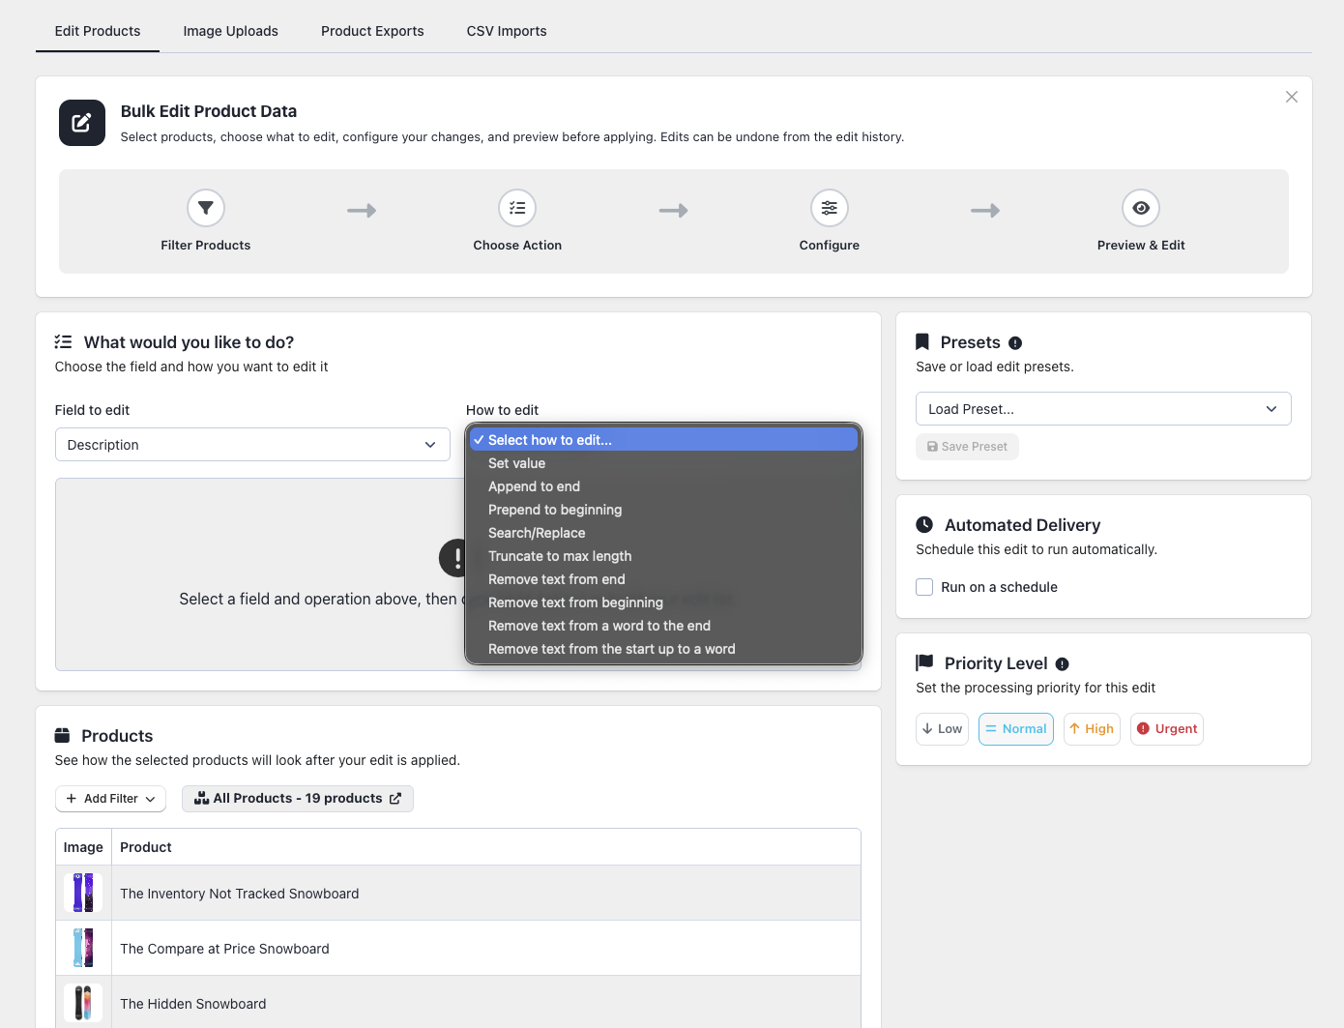Click the Choose Action checklist icon
This screenshot has height=1028, width=1344.
click(517, 208)
